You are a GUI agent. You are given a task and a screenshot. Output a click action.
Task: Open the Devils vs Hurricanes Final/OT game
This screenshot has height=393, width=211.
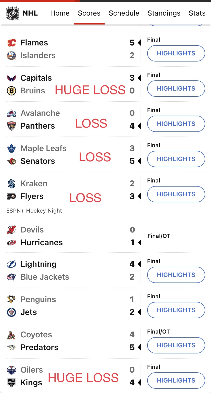(x=106, y=236)
